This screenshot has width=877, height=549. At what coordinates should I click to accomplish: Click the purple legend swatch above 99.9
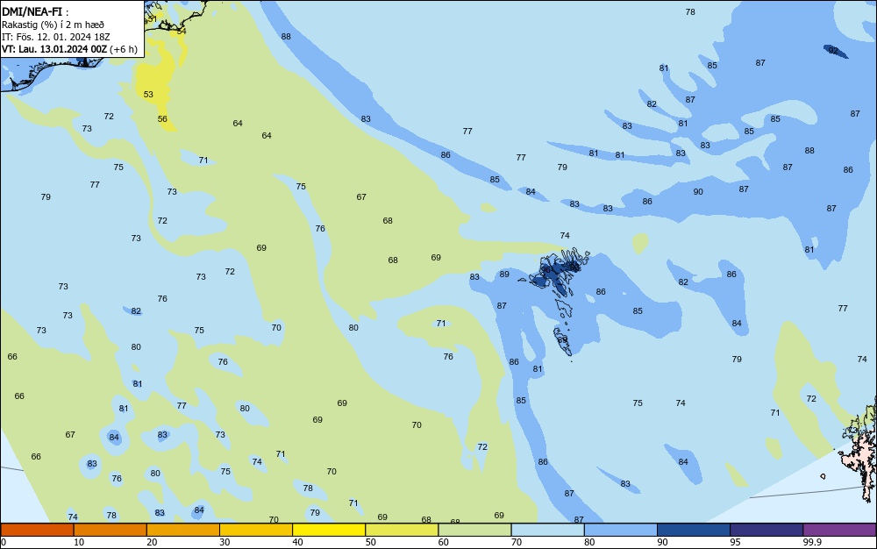click(x=839, y=530)
